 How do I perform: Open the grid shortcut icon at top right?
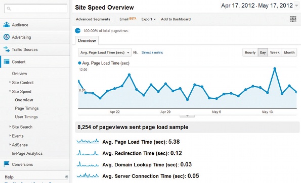[293, 19]
